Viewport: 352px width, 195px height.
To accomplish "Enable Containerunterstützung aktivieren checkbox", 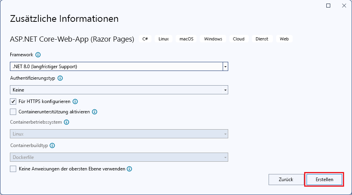I will 13,112.
